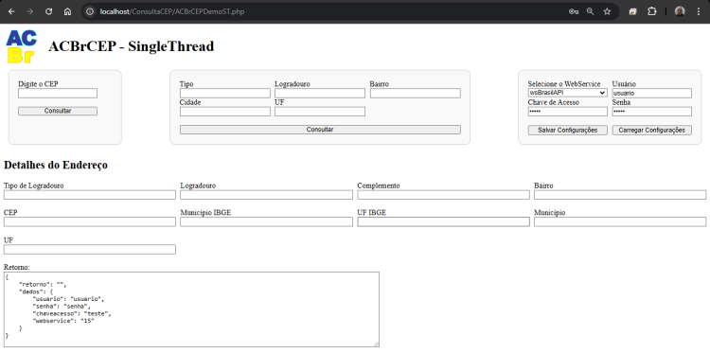Bookmark this page with the star icon
The image size is (710, 353).
click(x=607, y=11)
